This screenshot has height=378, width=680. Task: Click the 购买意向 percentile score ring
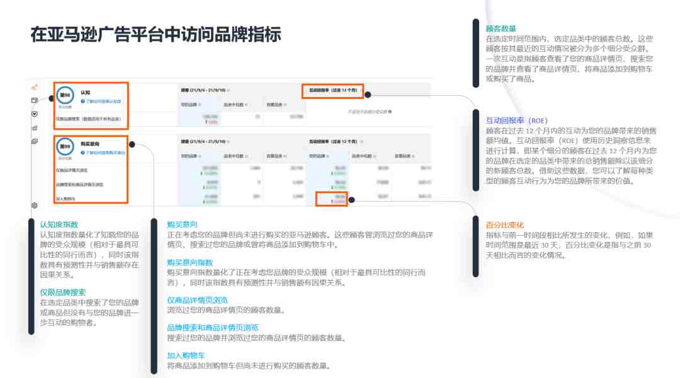pyautogui.click(x=65, y=147)
